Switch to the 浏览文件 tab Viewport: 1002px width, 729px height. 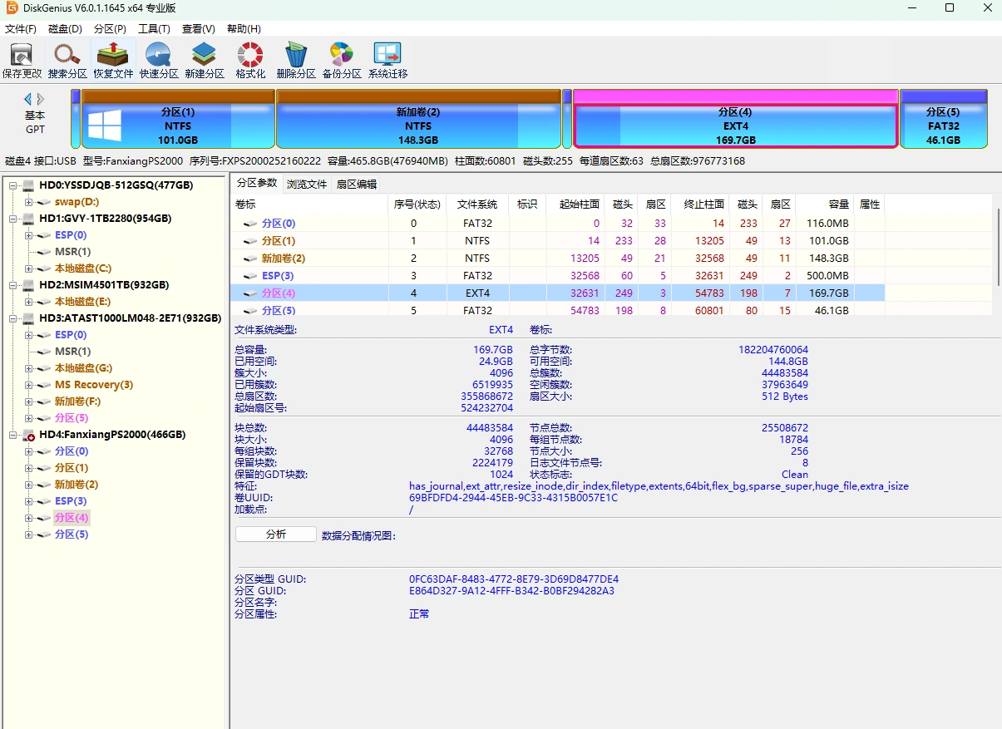click(x=306, y=185)
